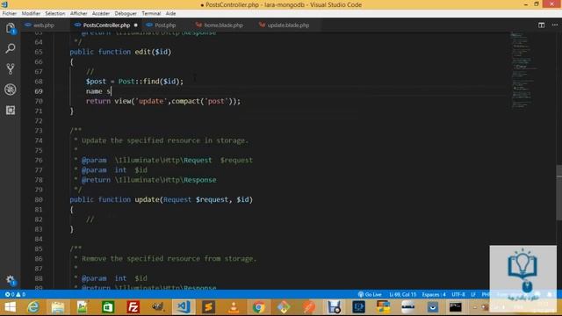This screenshot has height=316, width=562.
Task: Click the 'name s' text on line 69
Action: 98,91
